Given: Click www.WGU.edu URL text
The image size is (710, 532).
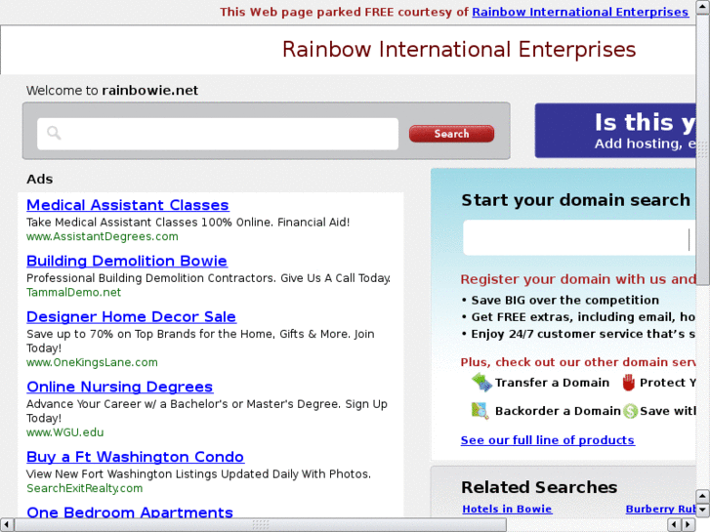Looking at the screenshot, I should point(64,432).
